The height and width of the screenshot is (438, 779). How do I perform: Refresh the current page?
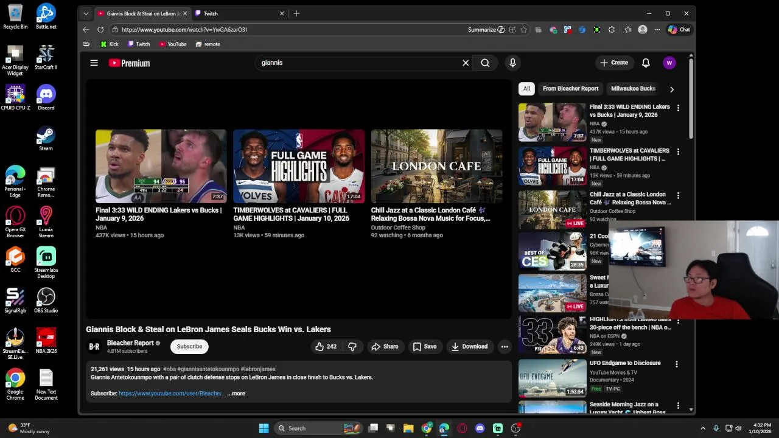pyautogui.click(x=100, y=30)
